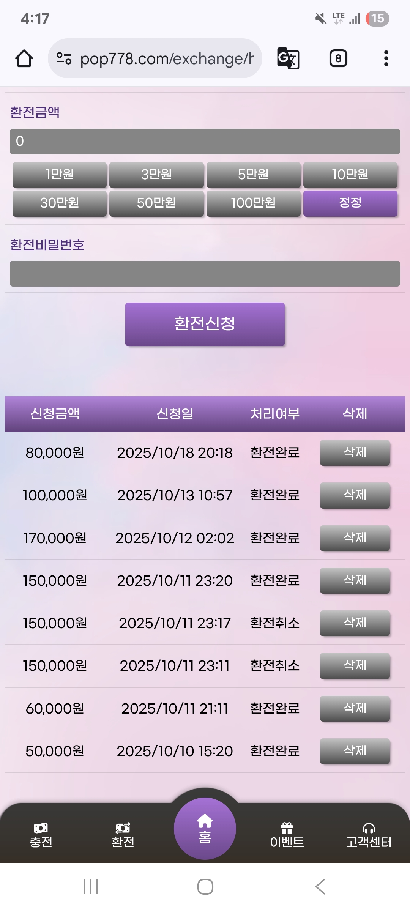
Task: Open the tab switcher showing 8 tabs
Action: point(338,58)
